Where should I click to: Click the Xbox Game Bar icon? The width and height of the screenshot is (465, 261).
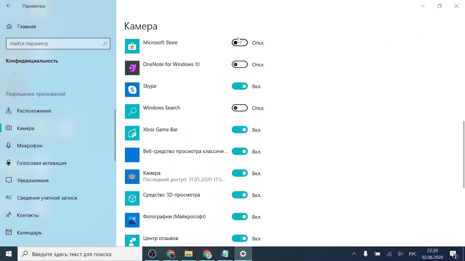pos(132,133)
